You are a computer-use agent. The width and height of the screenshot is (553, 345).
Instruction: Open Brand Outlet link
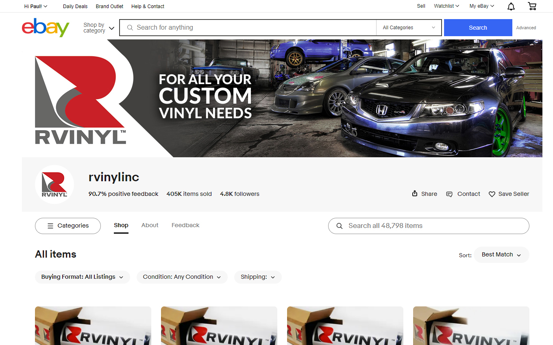click(110, 6)
